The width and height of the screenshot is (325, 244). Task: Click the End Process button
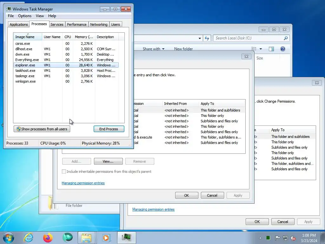pos(109,129)
